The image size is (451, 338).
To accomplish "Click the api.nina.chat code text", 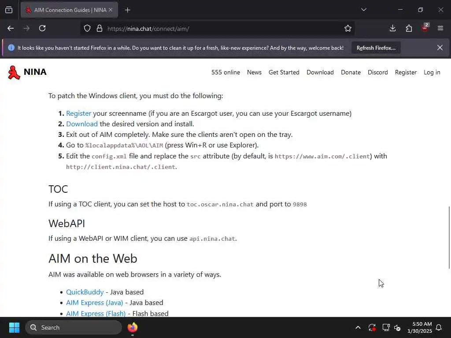I will [212, 239].
